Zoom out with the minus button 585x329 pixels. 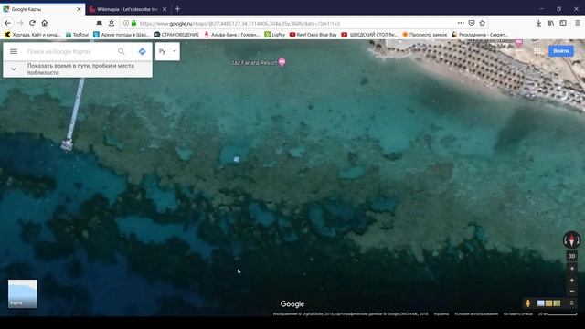[572, 291]
